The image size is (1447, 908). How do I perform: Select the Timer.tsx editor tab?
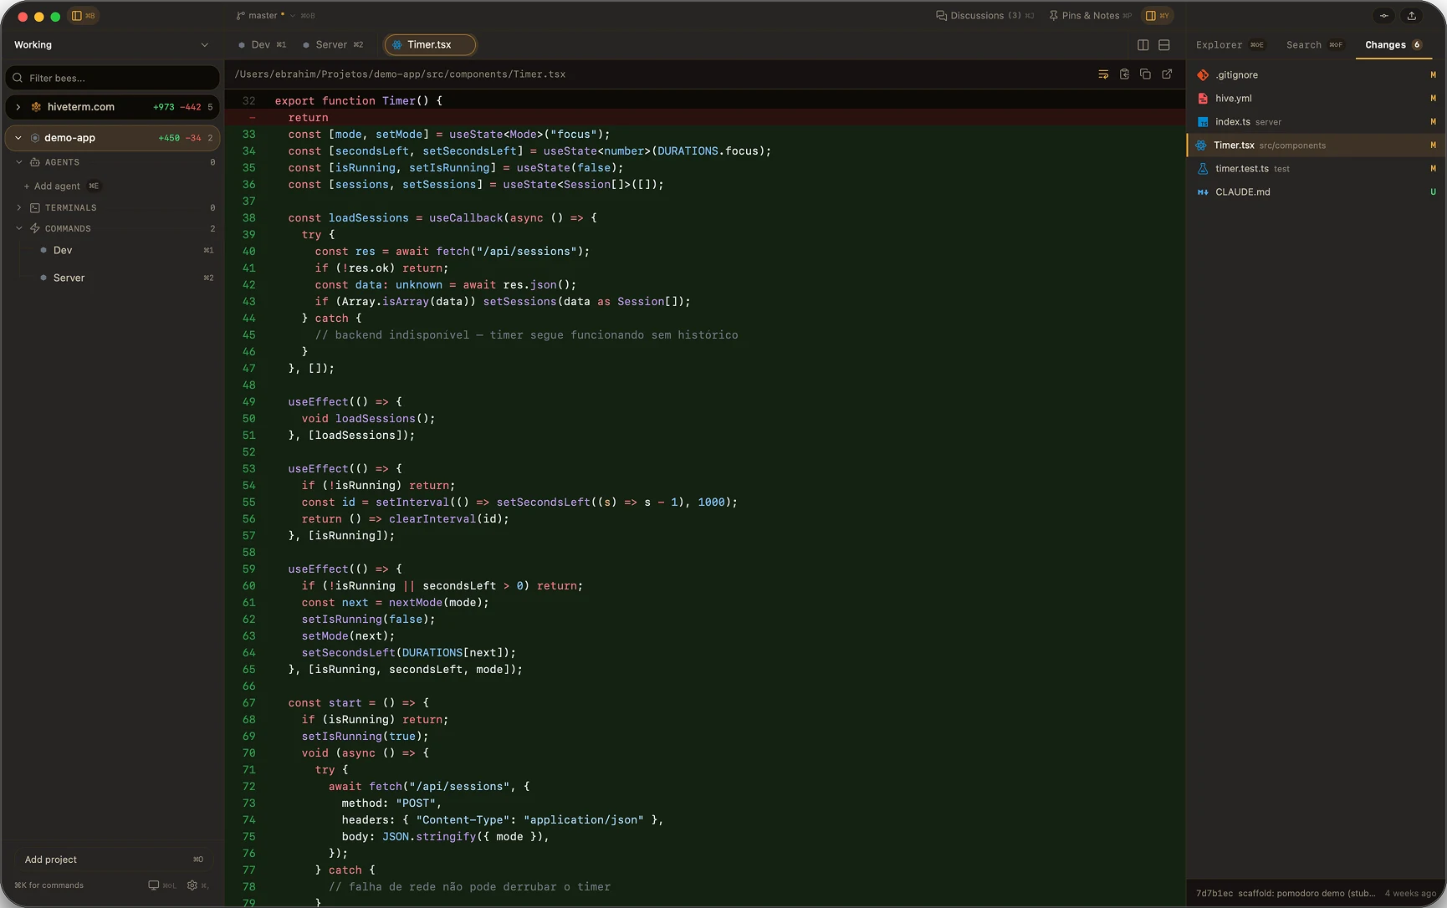tap(430, 45)
